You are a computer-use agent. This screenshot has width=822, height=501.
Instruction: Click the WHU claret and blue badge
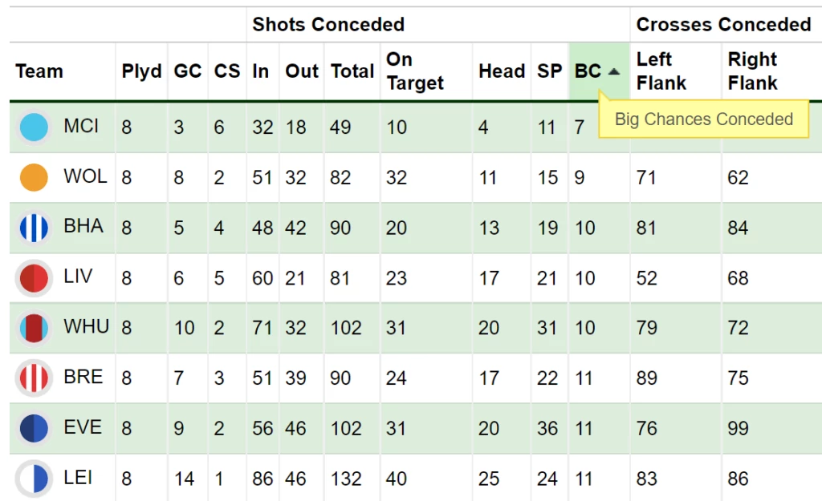coord(34,328)
